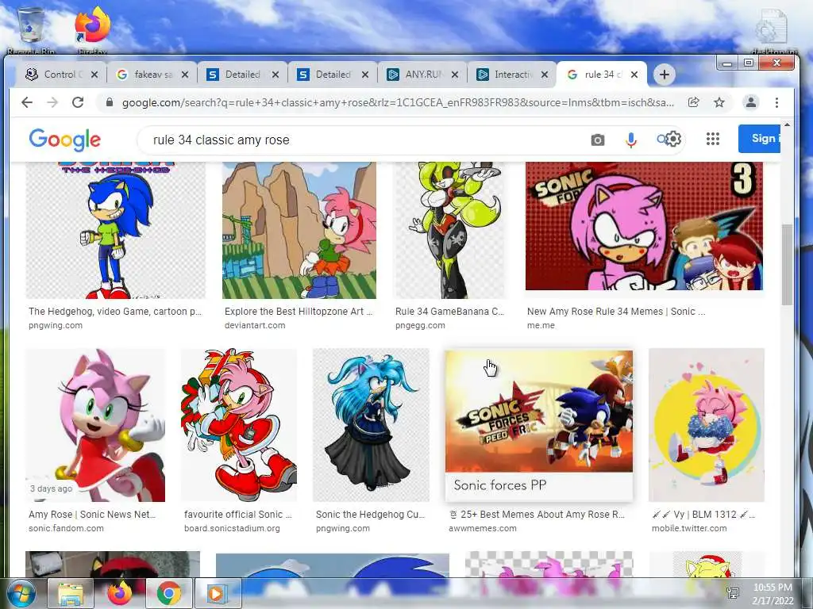
Task: Click the browser forward arrow
Action: click(52, 102)
